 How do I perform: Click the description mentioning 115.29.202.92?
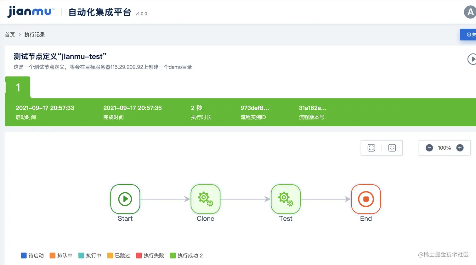coord(103,67)
